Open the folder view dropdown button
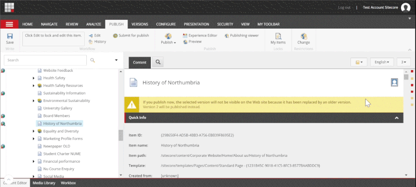The width and height of the screenshot is (416, 187). click(359, 62)
